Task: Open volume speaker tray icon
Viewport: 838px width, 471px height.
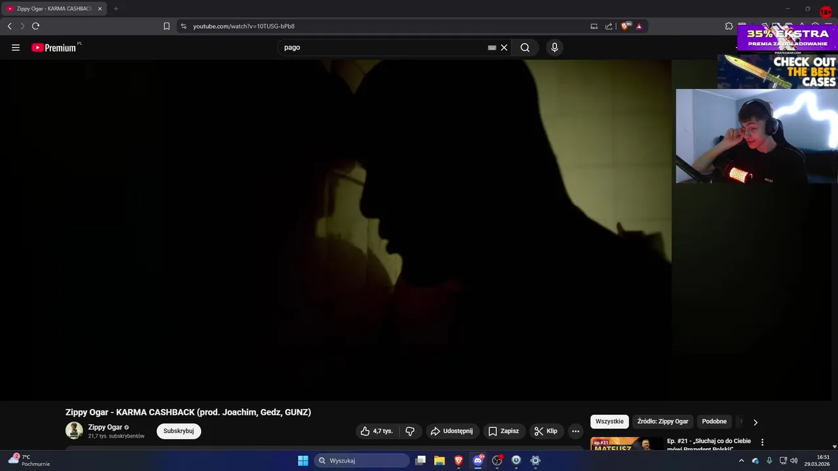Action: click(794, 461)
